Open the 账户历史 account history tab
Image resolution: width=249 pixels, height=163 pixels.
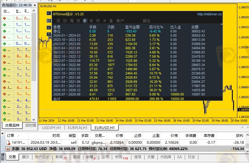[42, 157]
